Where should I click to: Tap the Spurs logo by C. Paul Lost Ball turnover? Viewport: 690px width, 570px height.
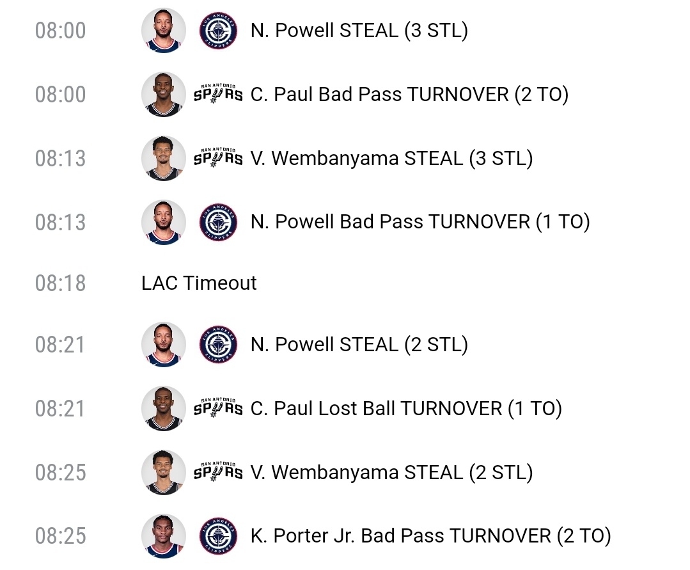click(218, 408)
